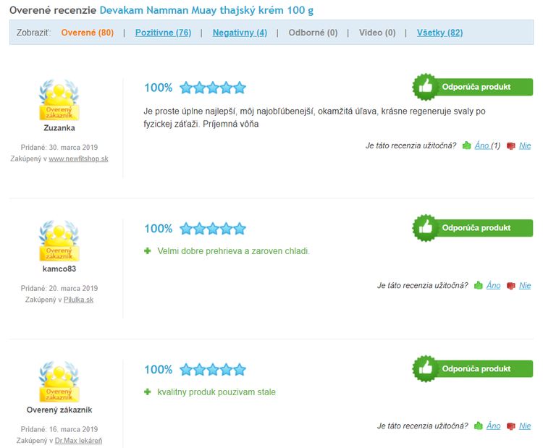Click the star rating on 16. marca review
The height and width of the screenshot is (448, 543).
[x=213, y=369]
